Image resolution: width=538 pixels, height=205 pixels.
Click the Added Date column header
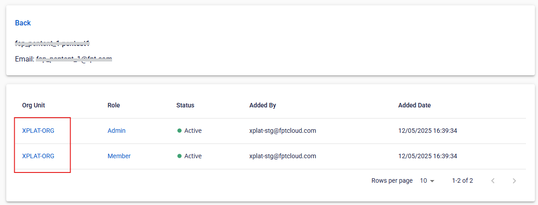click(414, 105)
